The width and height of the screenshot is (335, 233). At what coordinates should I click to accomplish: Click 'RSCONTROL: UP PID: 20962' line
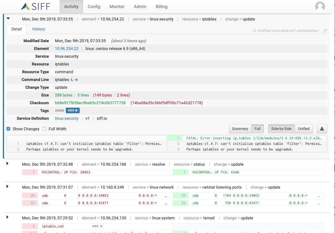click(66, 172)
